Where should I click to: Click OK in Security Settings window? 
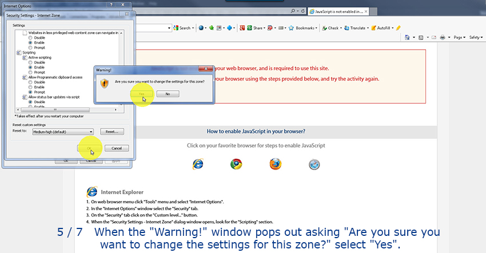(89, 148)
